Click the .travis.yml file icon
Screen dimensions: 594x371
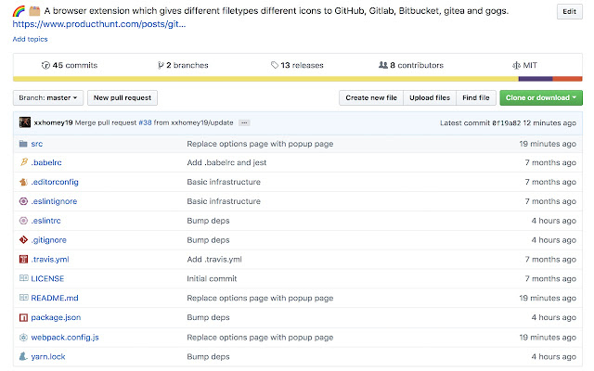pyautogui.click(x=23, y=259)
